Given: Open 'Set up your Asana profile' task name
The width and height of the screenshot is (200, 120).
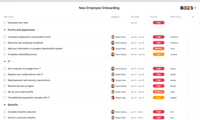Looking at the screenshot, I should (x=20, y=92).
